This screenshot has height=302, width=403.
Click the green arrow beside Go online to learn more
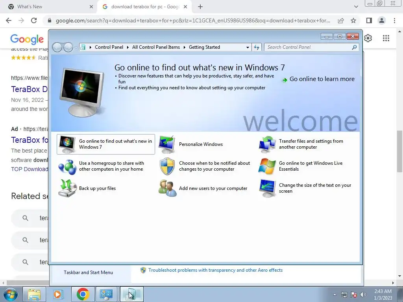(285, 80)
